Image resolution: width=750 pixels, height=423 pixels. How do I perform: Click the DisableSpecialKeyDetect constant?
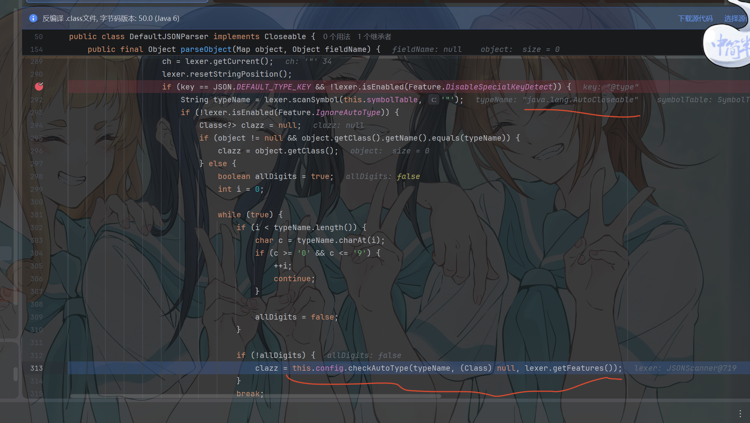pyautogui.click(x=499, y=87)
